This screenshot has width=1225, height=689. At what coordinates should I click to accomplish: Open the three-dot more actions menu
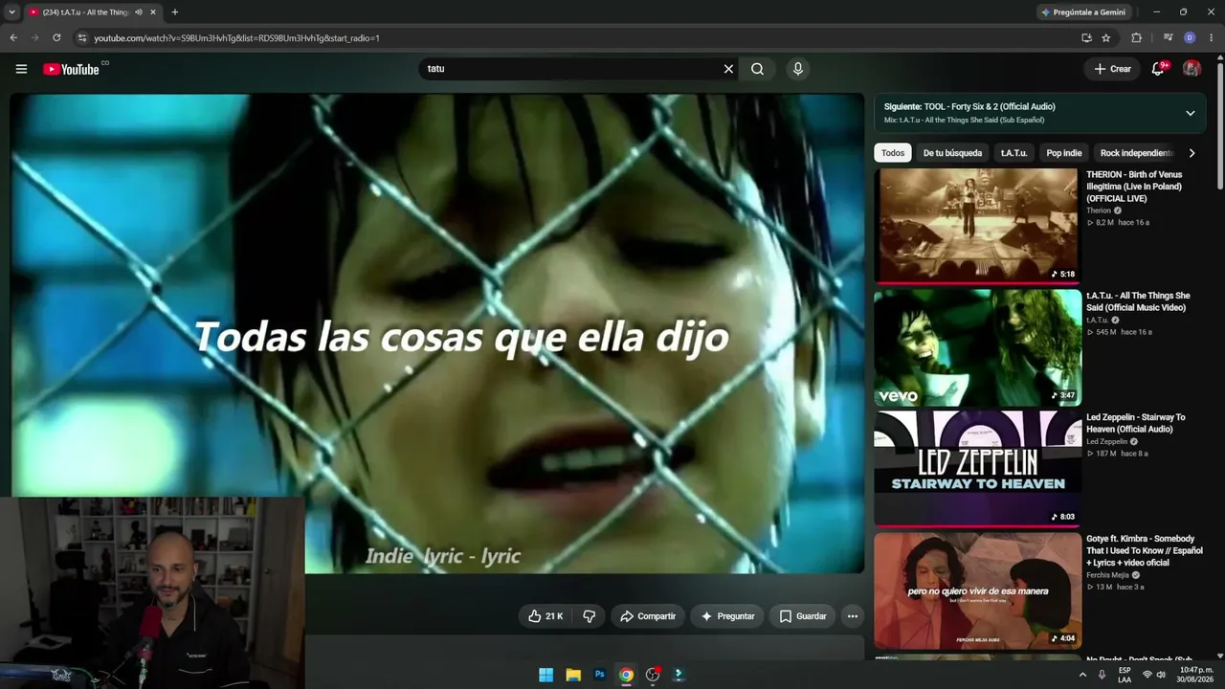[x=853, y=616]
